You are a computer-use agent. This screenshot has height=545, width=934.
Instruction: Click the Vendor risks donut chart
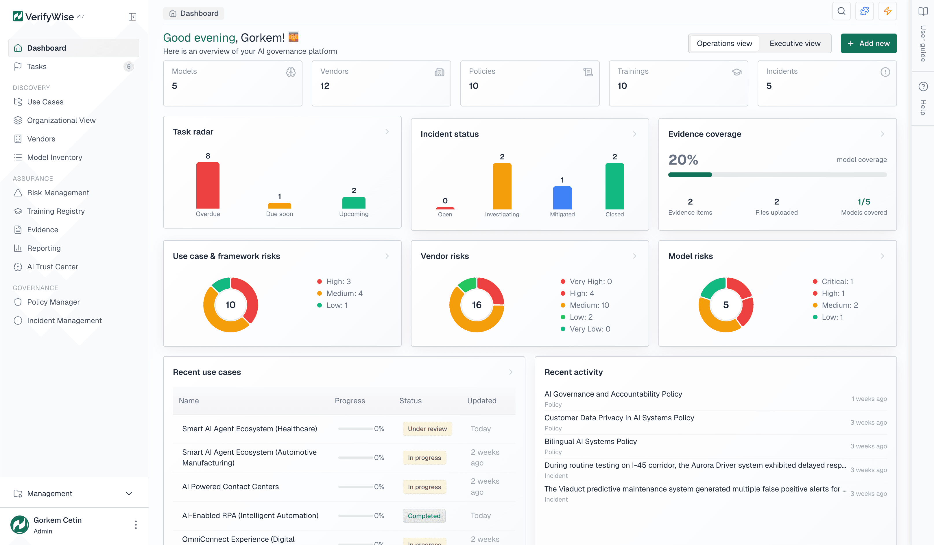coord(477,305)
